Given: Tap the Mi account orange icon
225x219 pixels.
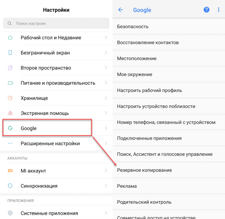Looking at the screenshot, I should click(x=10, y=171).
